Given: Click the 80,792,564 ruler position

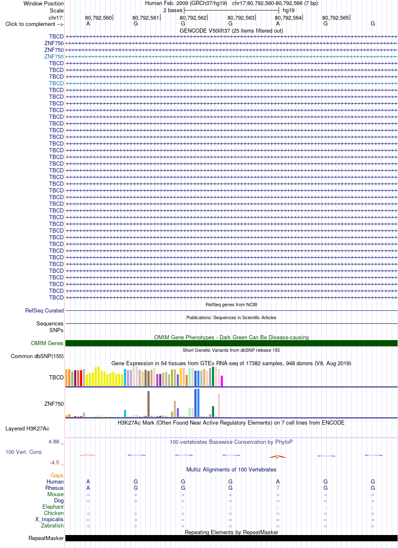Looking at the screenshot, I should pyautogui.click(x=288, y=18).
